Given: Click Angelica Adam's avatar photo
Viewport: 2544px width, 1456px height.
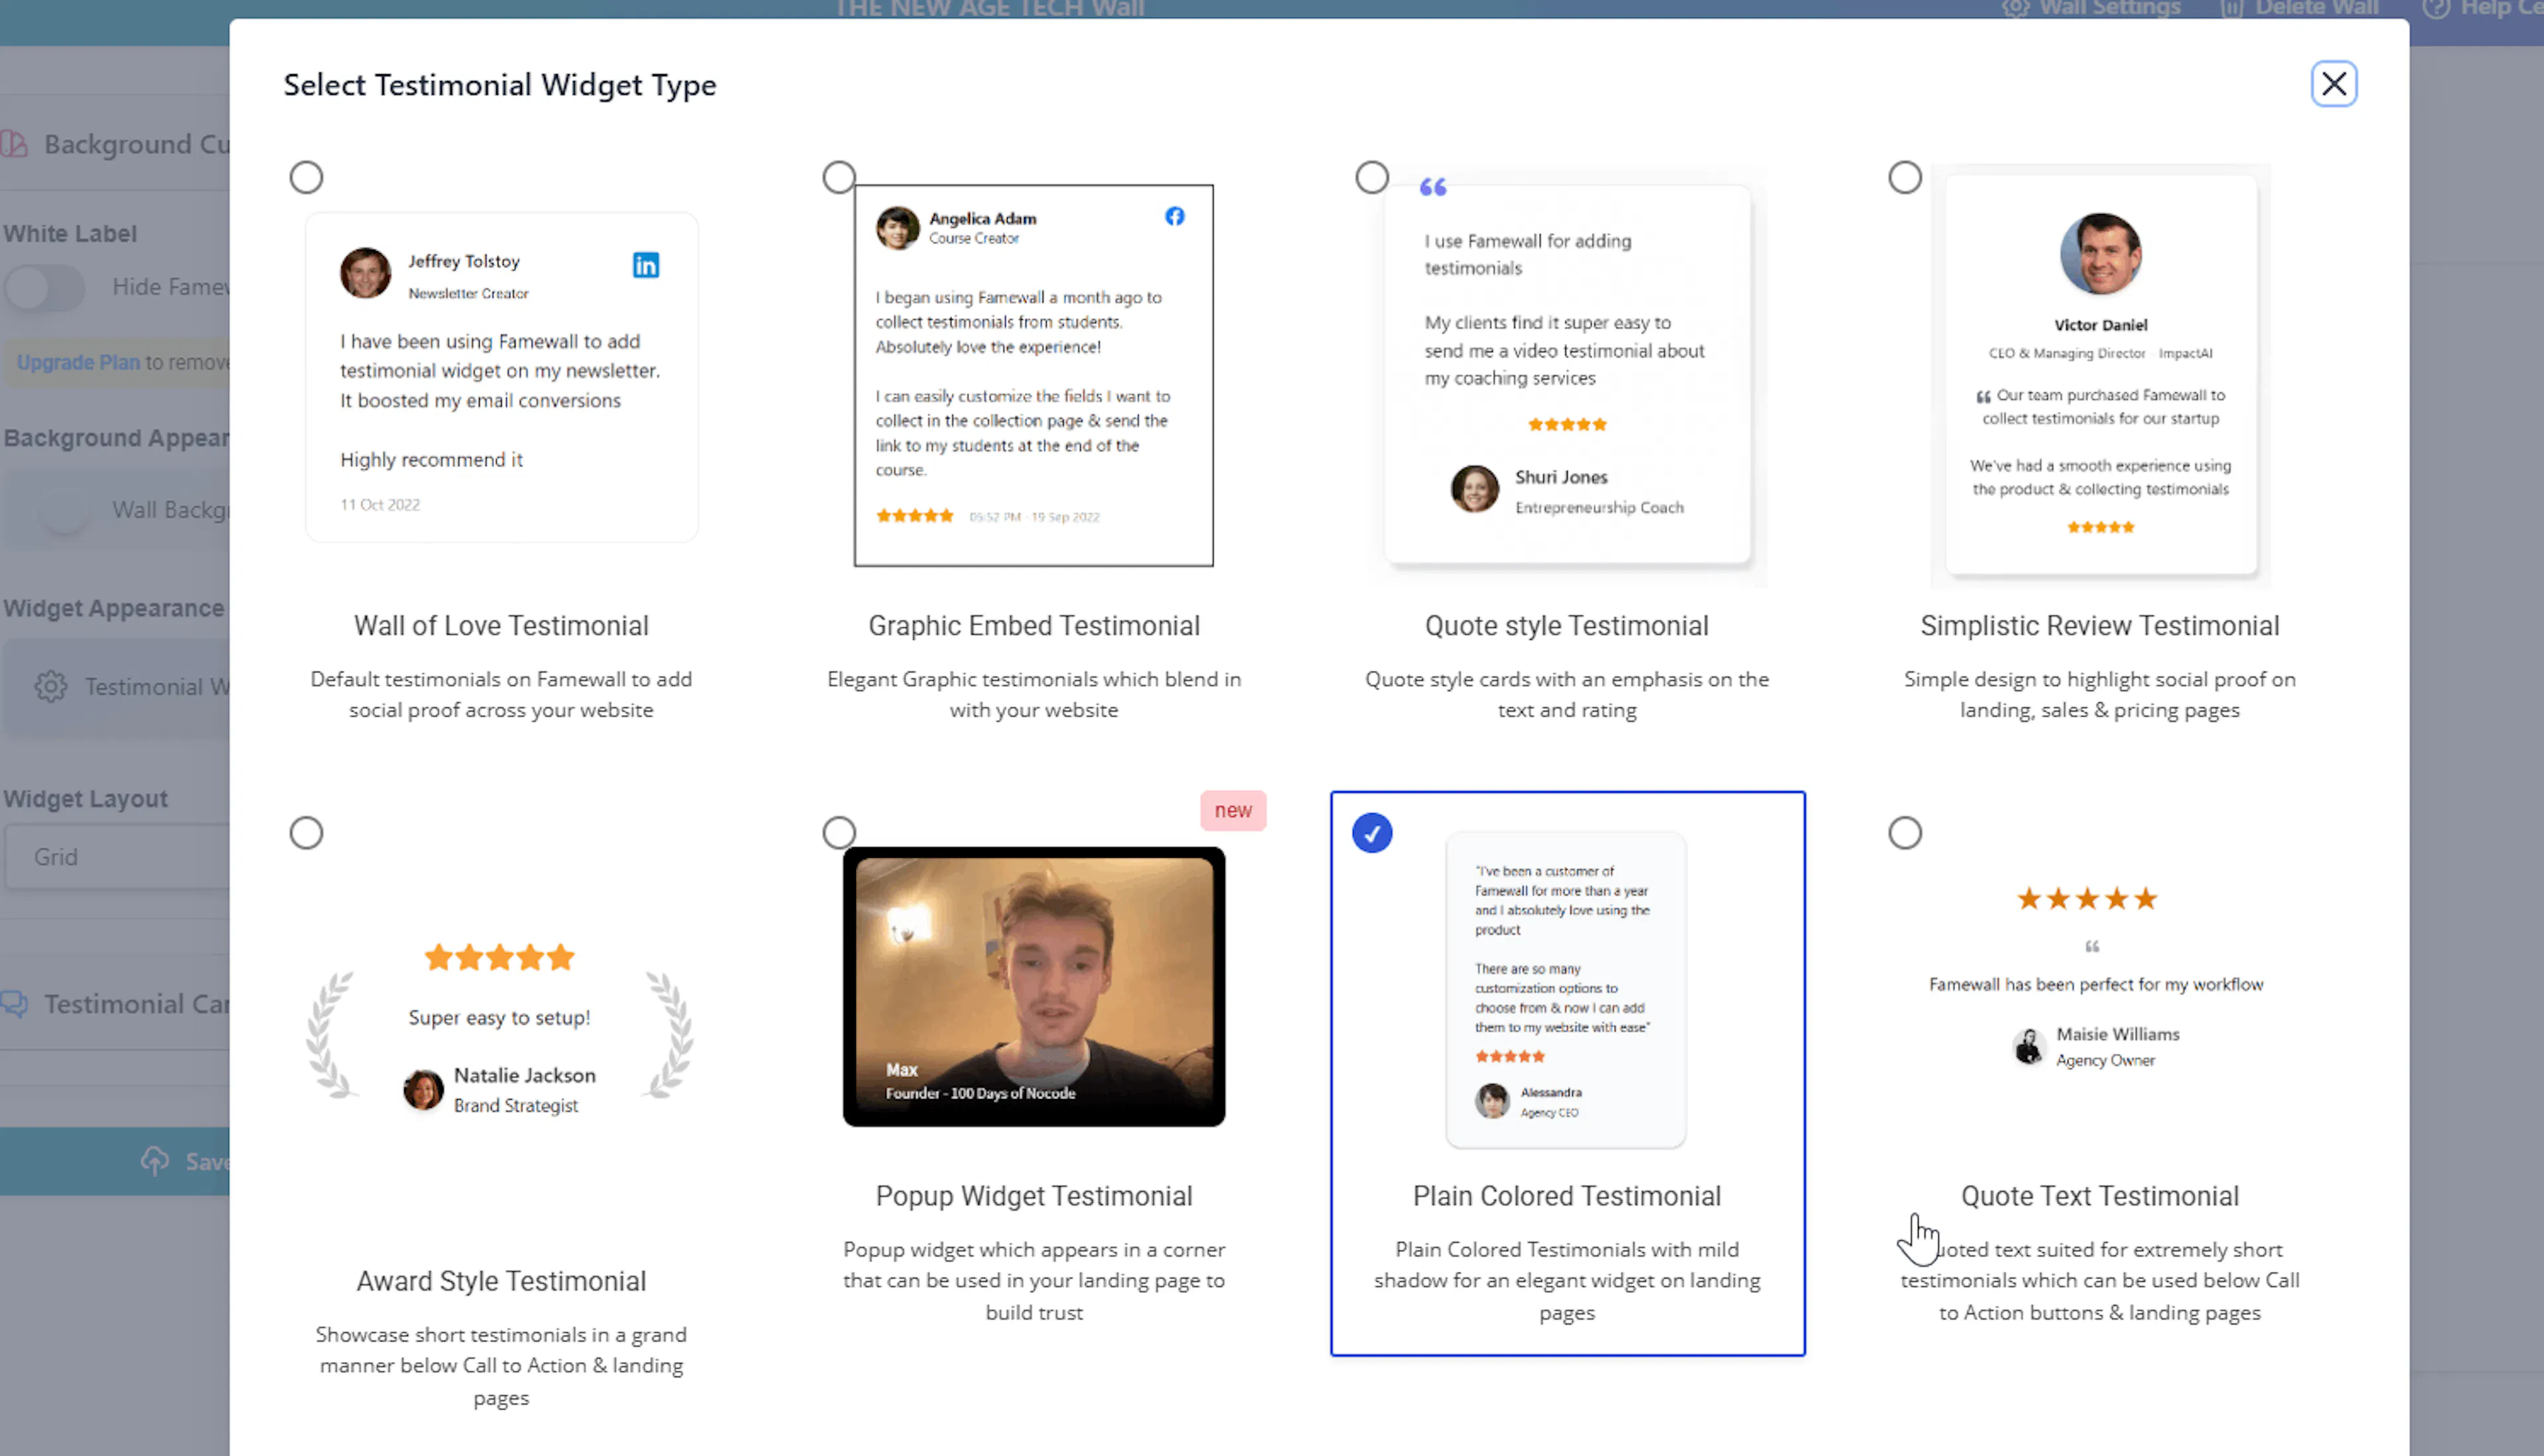Looking at the screenshot, I should 897,228.
